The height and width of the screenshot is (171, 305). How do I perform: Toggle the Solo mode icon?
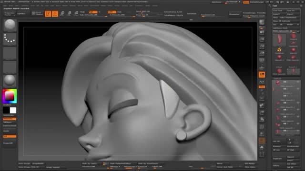click(262, 148)
